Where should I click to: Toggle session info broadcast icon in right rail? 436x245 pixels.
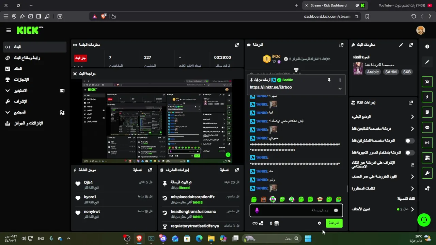(427, 143)
